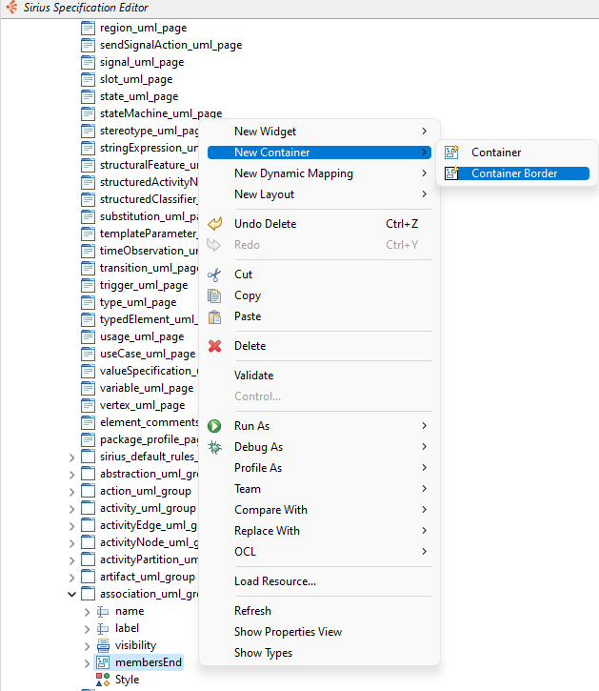Click the membersEnd container icon
Image resolution: width=599 pixels, height=691 pixels.
[103, 662]
